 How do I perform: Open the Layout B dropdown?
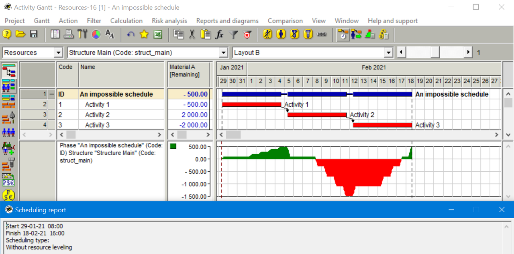(388, 53)
